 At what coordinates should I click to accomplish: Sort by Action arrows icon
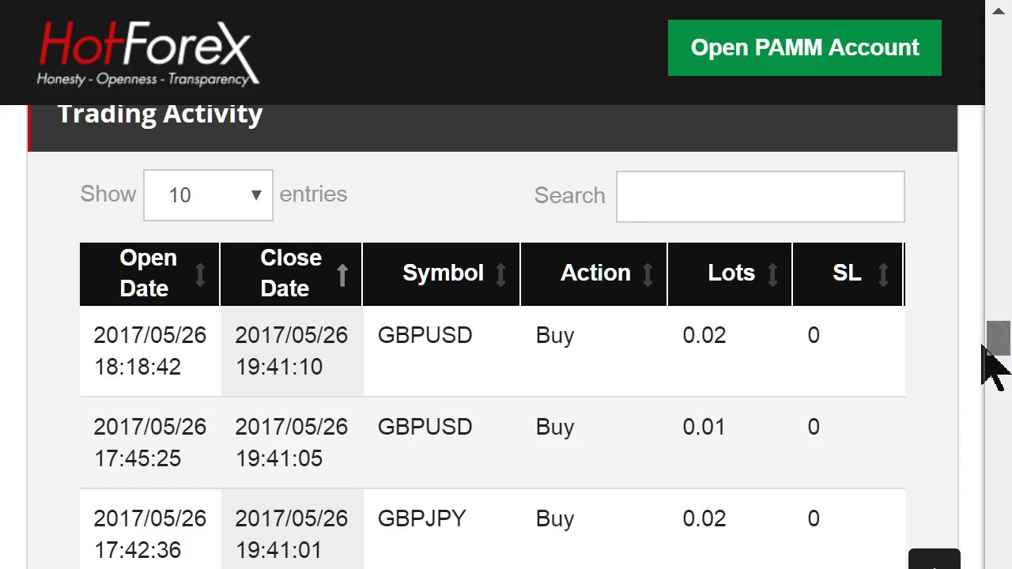point(648,274)
